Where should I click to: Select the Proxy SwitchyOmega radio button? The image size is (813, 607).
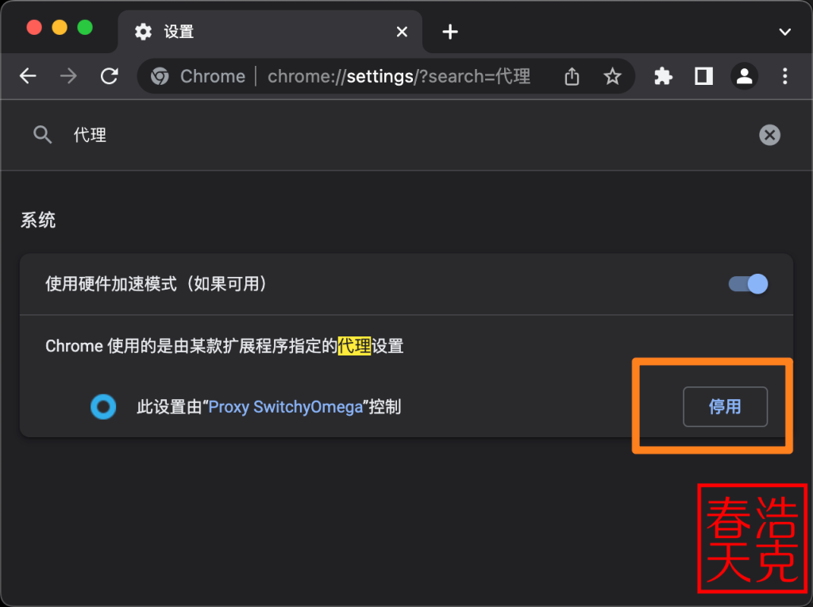tap(103, 407)
